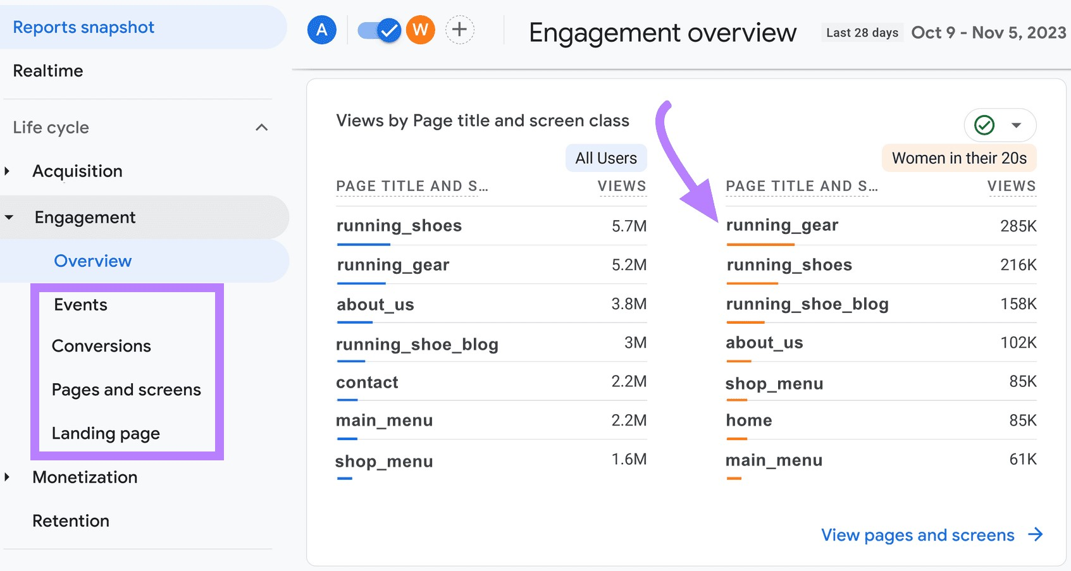Click the blue bar under running_shoes
Image resolution: width=1071 pixels, height=571 pixels.
tap(363, 245)
